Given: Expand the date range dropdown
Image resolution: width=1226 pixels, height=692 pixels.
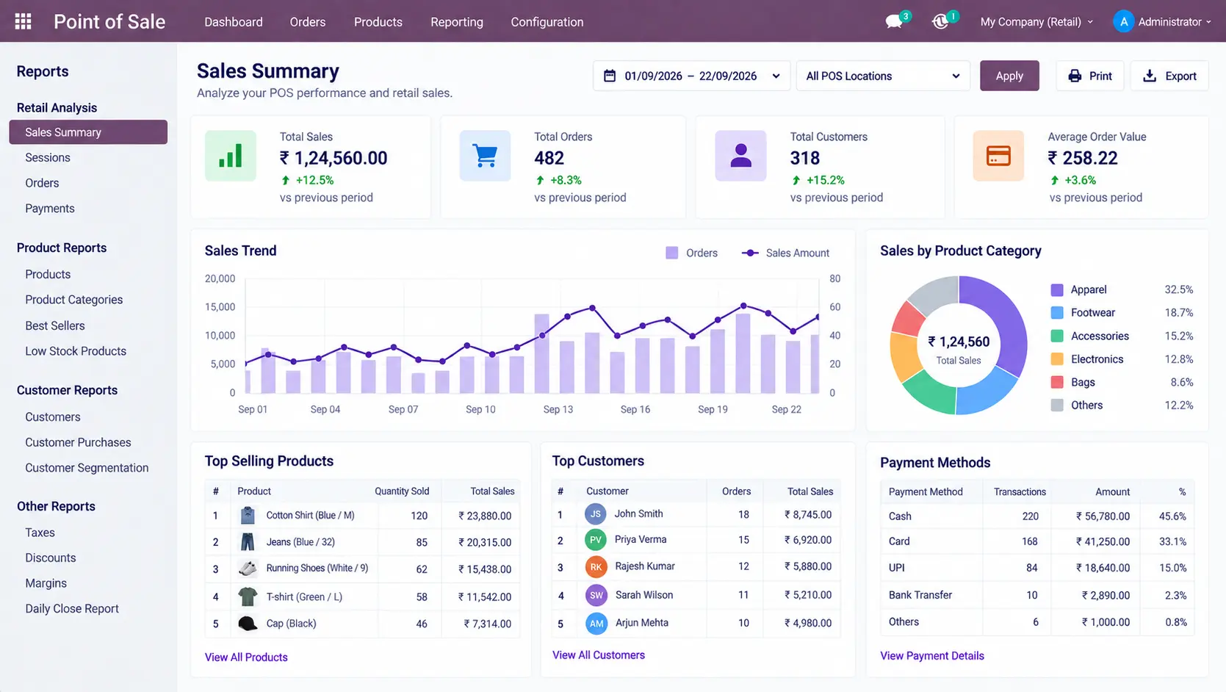Looking at the screenshot, I should tap(776, 76).
